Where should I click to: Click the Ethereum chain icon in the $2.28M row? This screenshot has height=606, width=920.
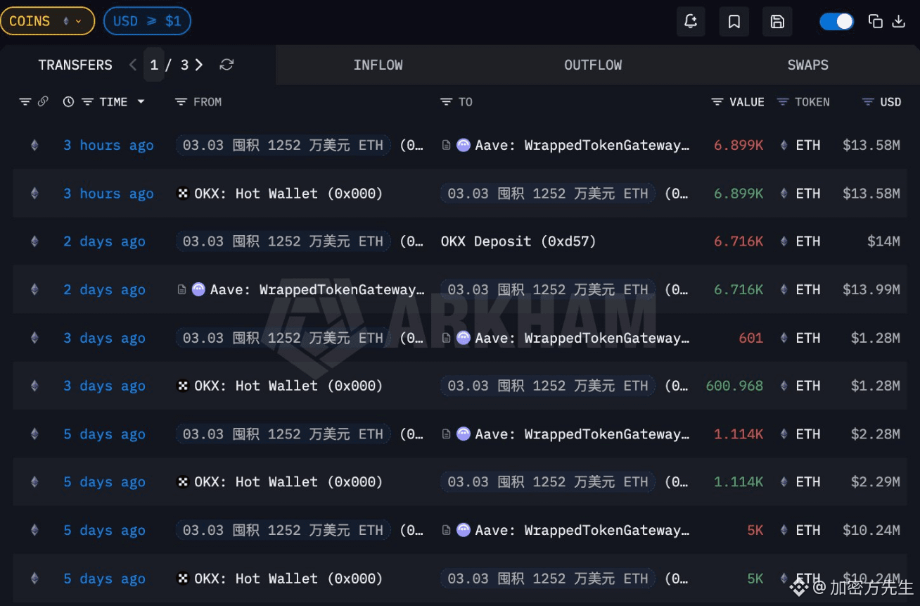(34, 434)
